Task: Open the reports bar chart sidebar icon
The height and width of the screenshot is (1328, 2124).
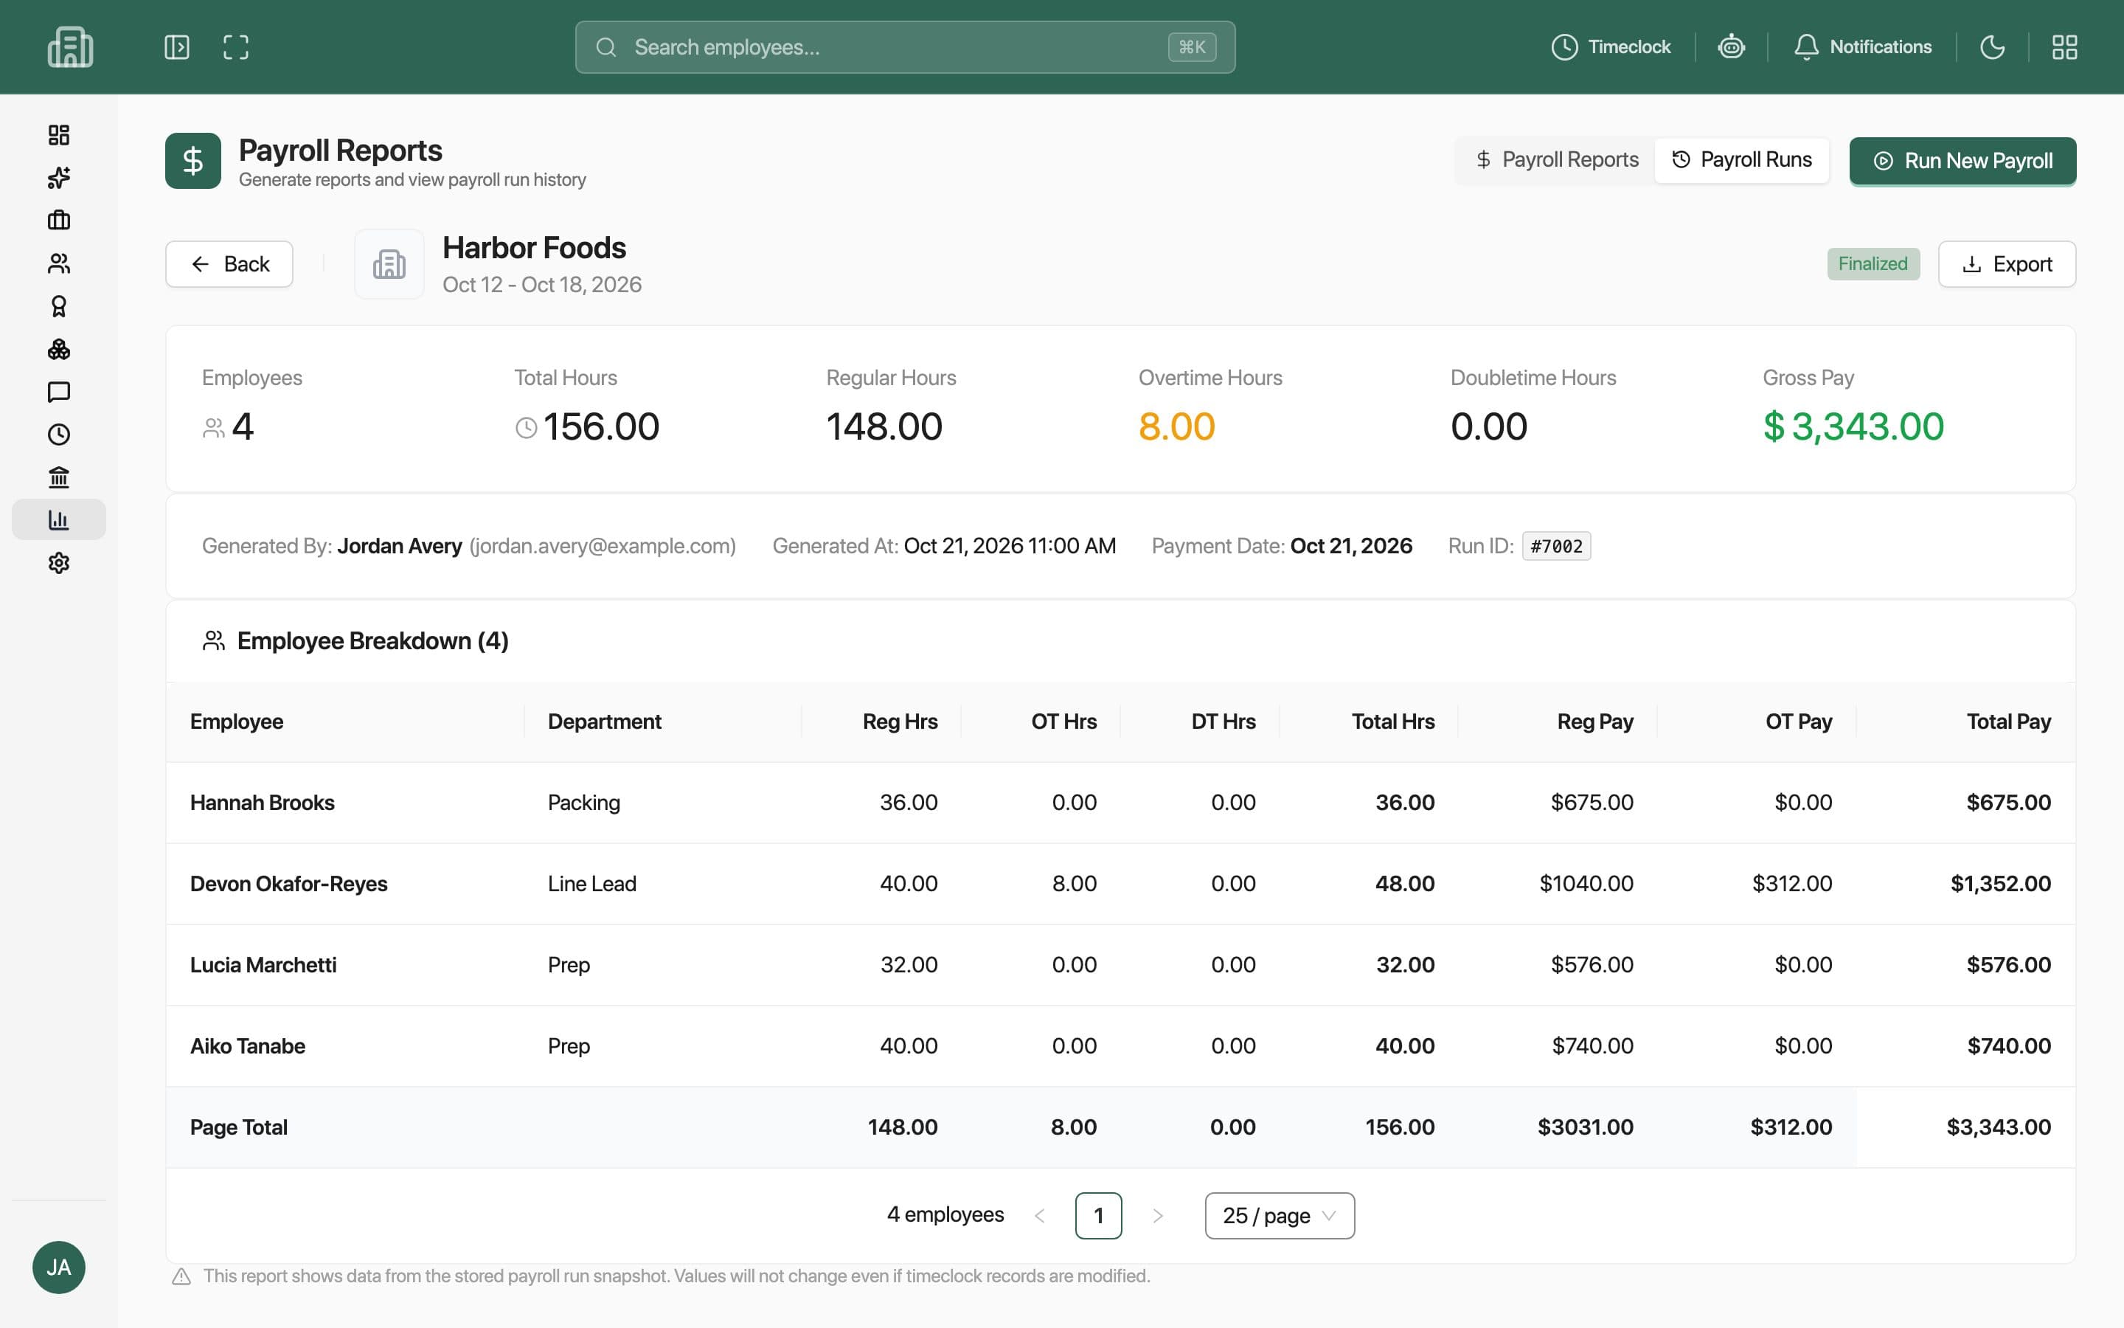Action: click(59, 520)
